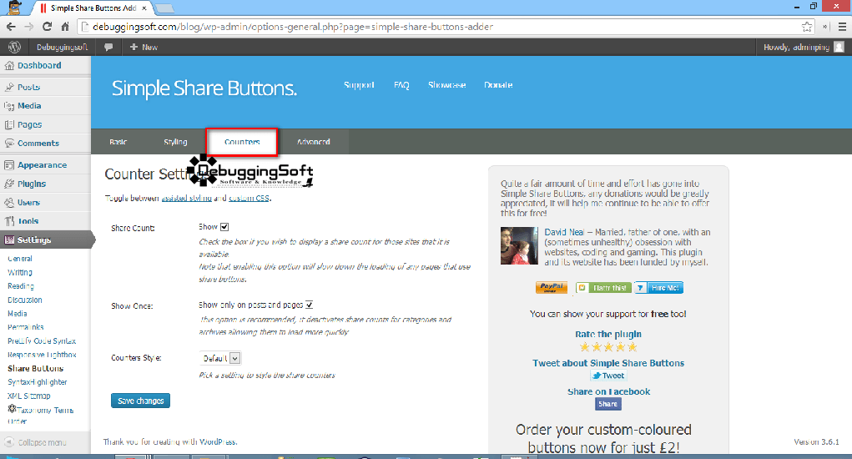Open Responsive Lightbox settings

[42, 355]
